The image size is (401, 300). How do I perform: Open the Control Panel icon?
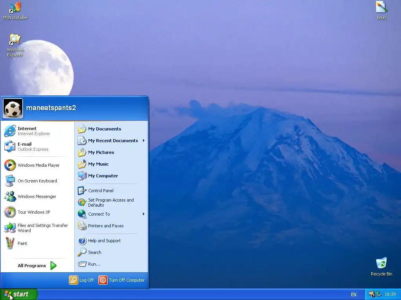pyautogui.click(x=82, y=191)
